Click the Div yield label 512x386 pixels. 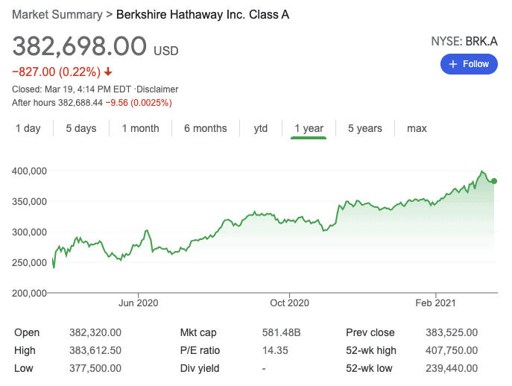click(x=200, y=368)
